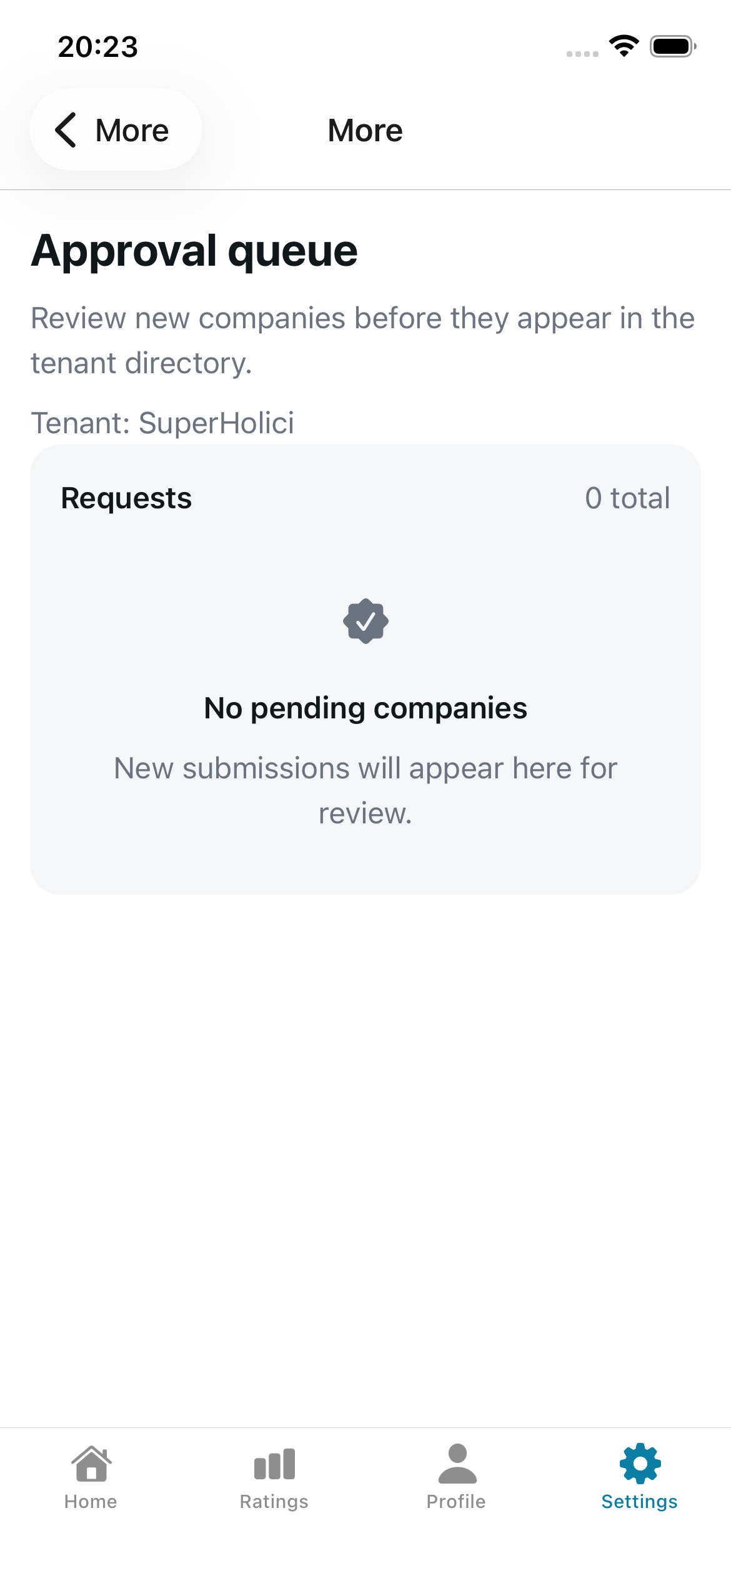Tap the back chevron arrow
The width and height of the screenshot is (731, 1583).
66,130
